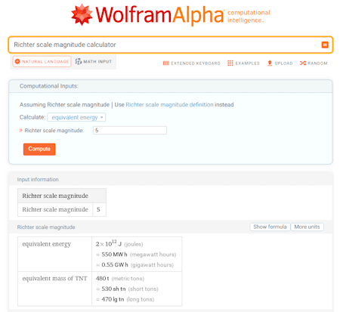Use Richter scale magnitude definition link
Viewport: 340px width, 312px height.
coord(169,105)
